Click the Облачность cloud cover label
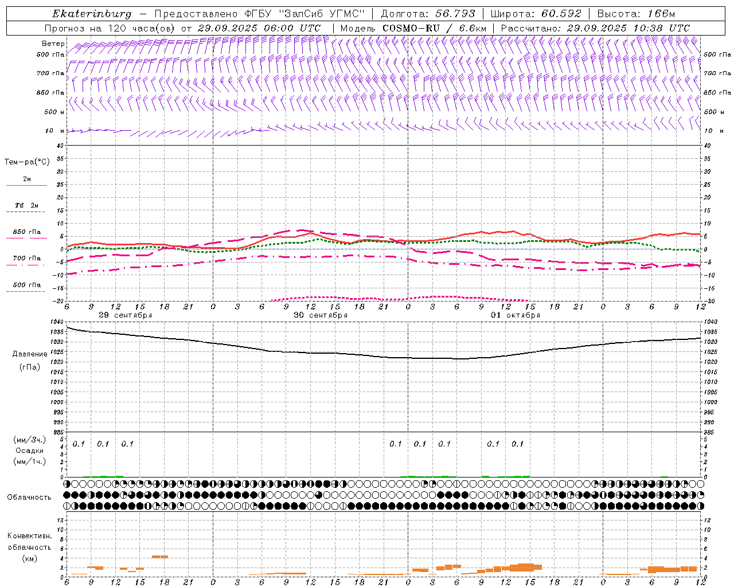The width and height of the screenshot is (734, 587). point(29,498)
